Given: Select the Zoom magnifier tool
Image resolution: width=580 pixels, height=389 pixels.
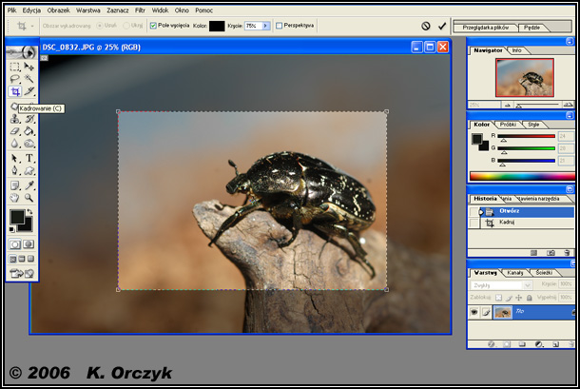Looking at the screenshot, I should pyautogui.click(x=29, y=198).
